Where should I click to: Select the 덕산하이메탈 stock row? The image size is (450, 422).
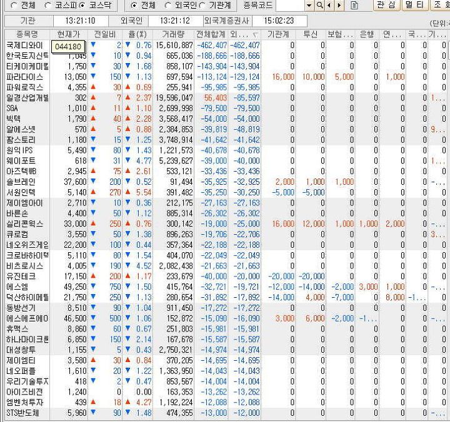[x=225, y=297]
